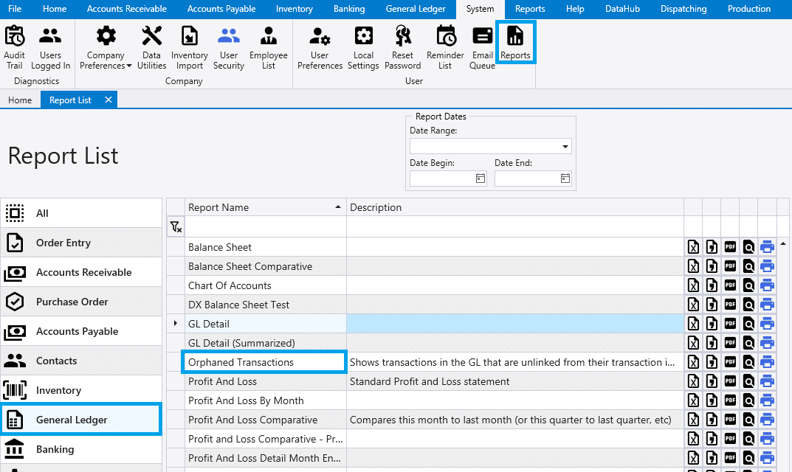The image size is (792, 472).
Task: Launch Inventory Import
Action: pos(190,48)
